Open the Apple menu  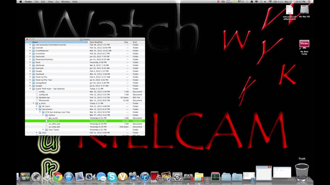coord(21,2)
